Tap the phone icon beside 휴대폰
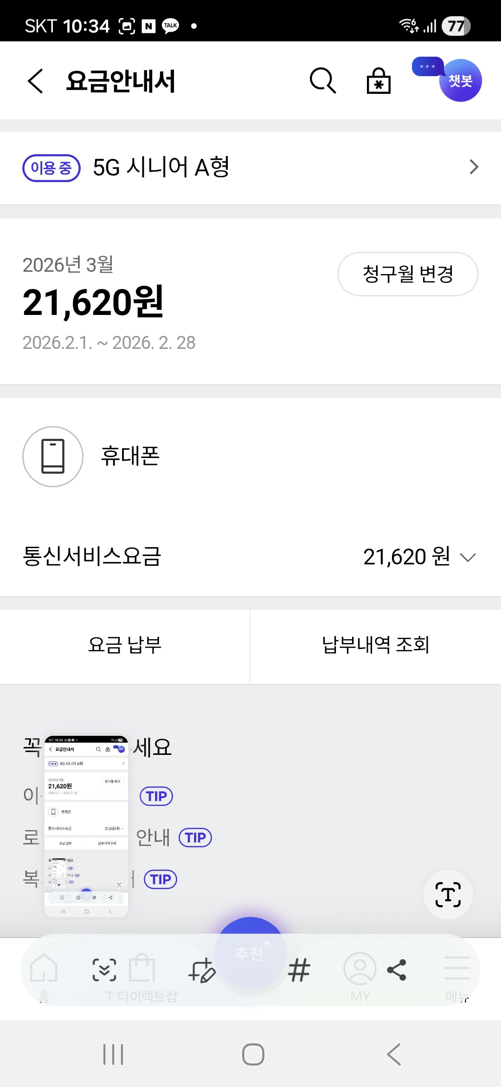Image resolution: width=501 pixels, height=1087 pixels. pyautogui.click(x=53, y=457)
